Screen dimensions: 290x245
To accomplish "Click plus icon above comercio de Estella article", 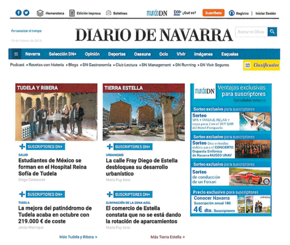I will [x=110, y=194].
